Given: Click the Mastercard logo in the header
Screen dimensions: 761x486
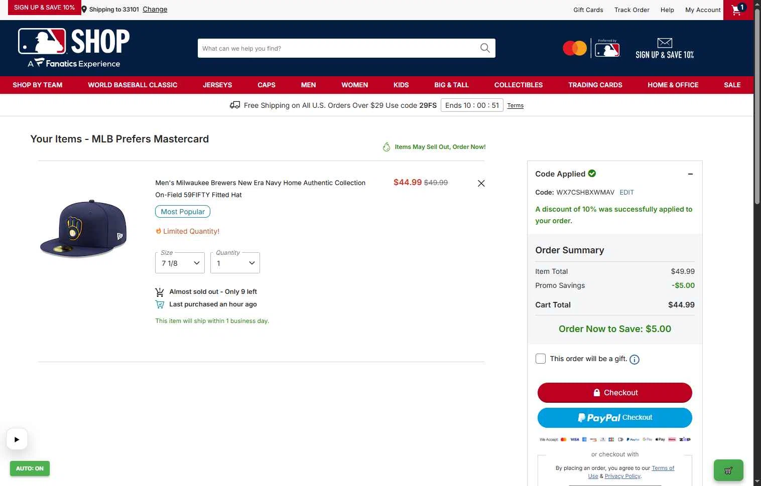Looking at the screenshot, I should pyautogui.click(x=575, y=48).
